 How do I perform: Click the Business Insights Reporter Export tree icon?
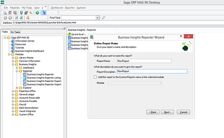click(25, 81)
